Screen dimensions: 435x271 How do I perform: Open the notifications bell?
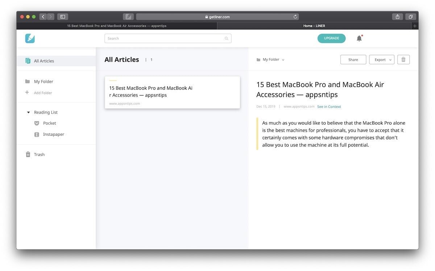[359, 38]
